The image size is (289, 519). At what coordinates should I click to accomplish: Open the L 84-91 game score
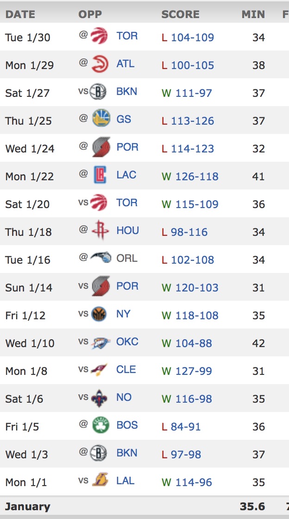click(x=185, y=427)
